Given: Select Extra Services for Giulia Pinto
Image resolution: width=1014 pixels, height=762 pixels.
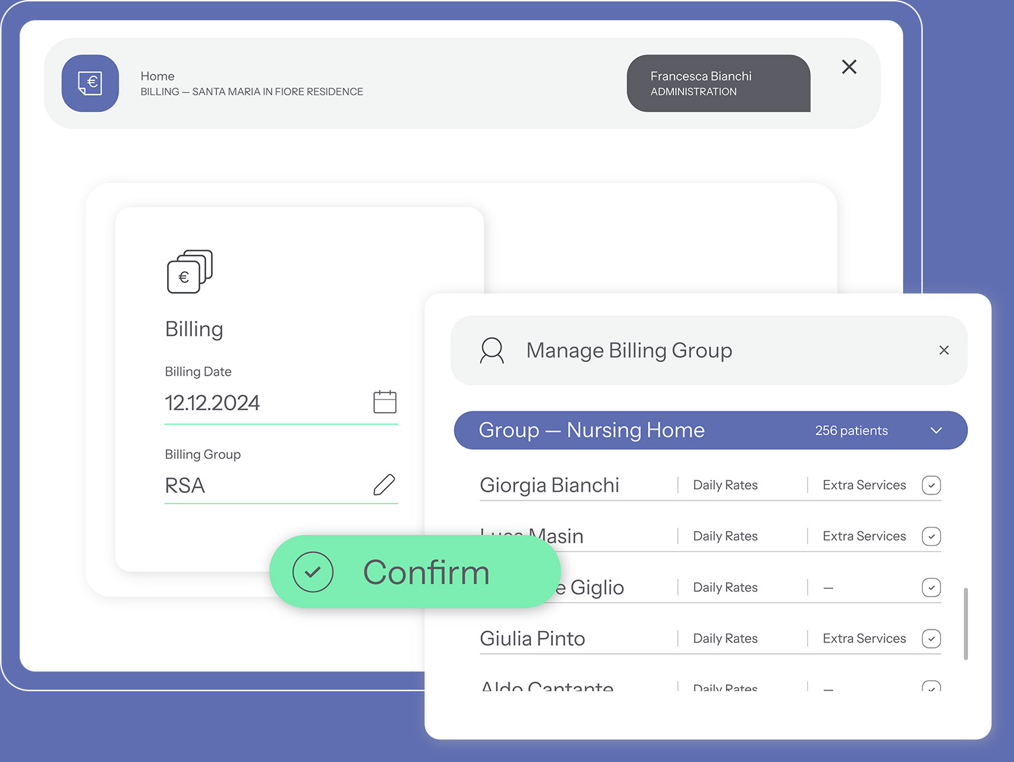Looking at the screenshot, I should pos(863,638).
